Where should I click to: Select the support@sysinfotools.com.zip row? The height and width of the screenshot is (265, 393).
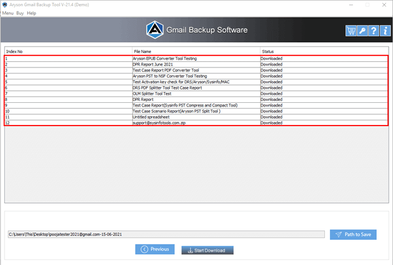point(196,123)
